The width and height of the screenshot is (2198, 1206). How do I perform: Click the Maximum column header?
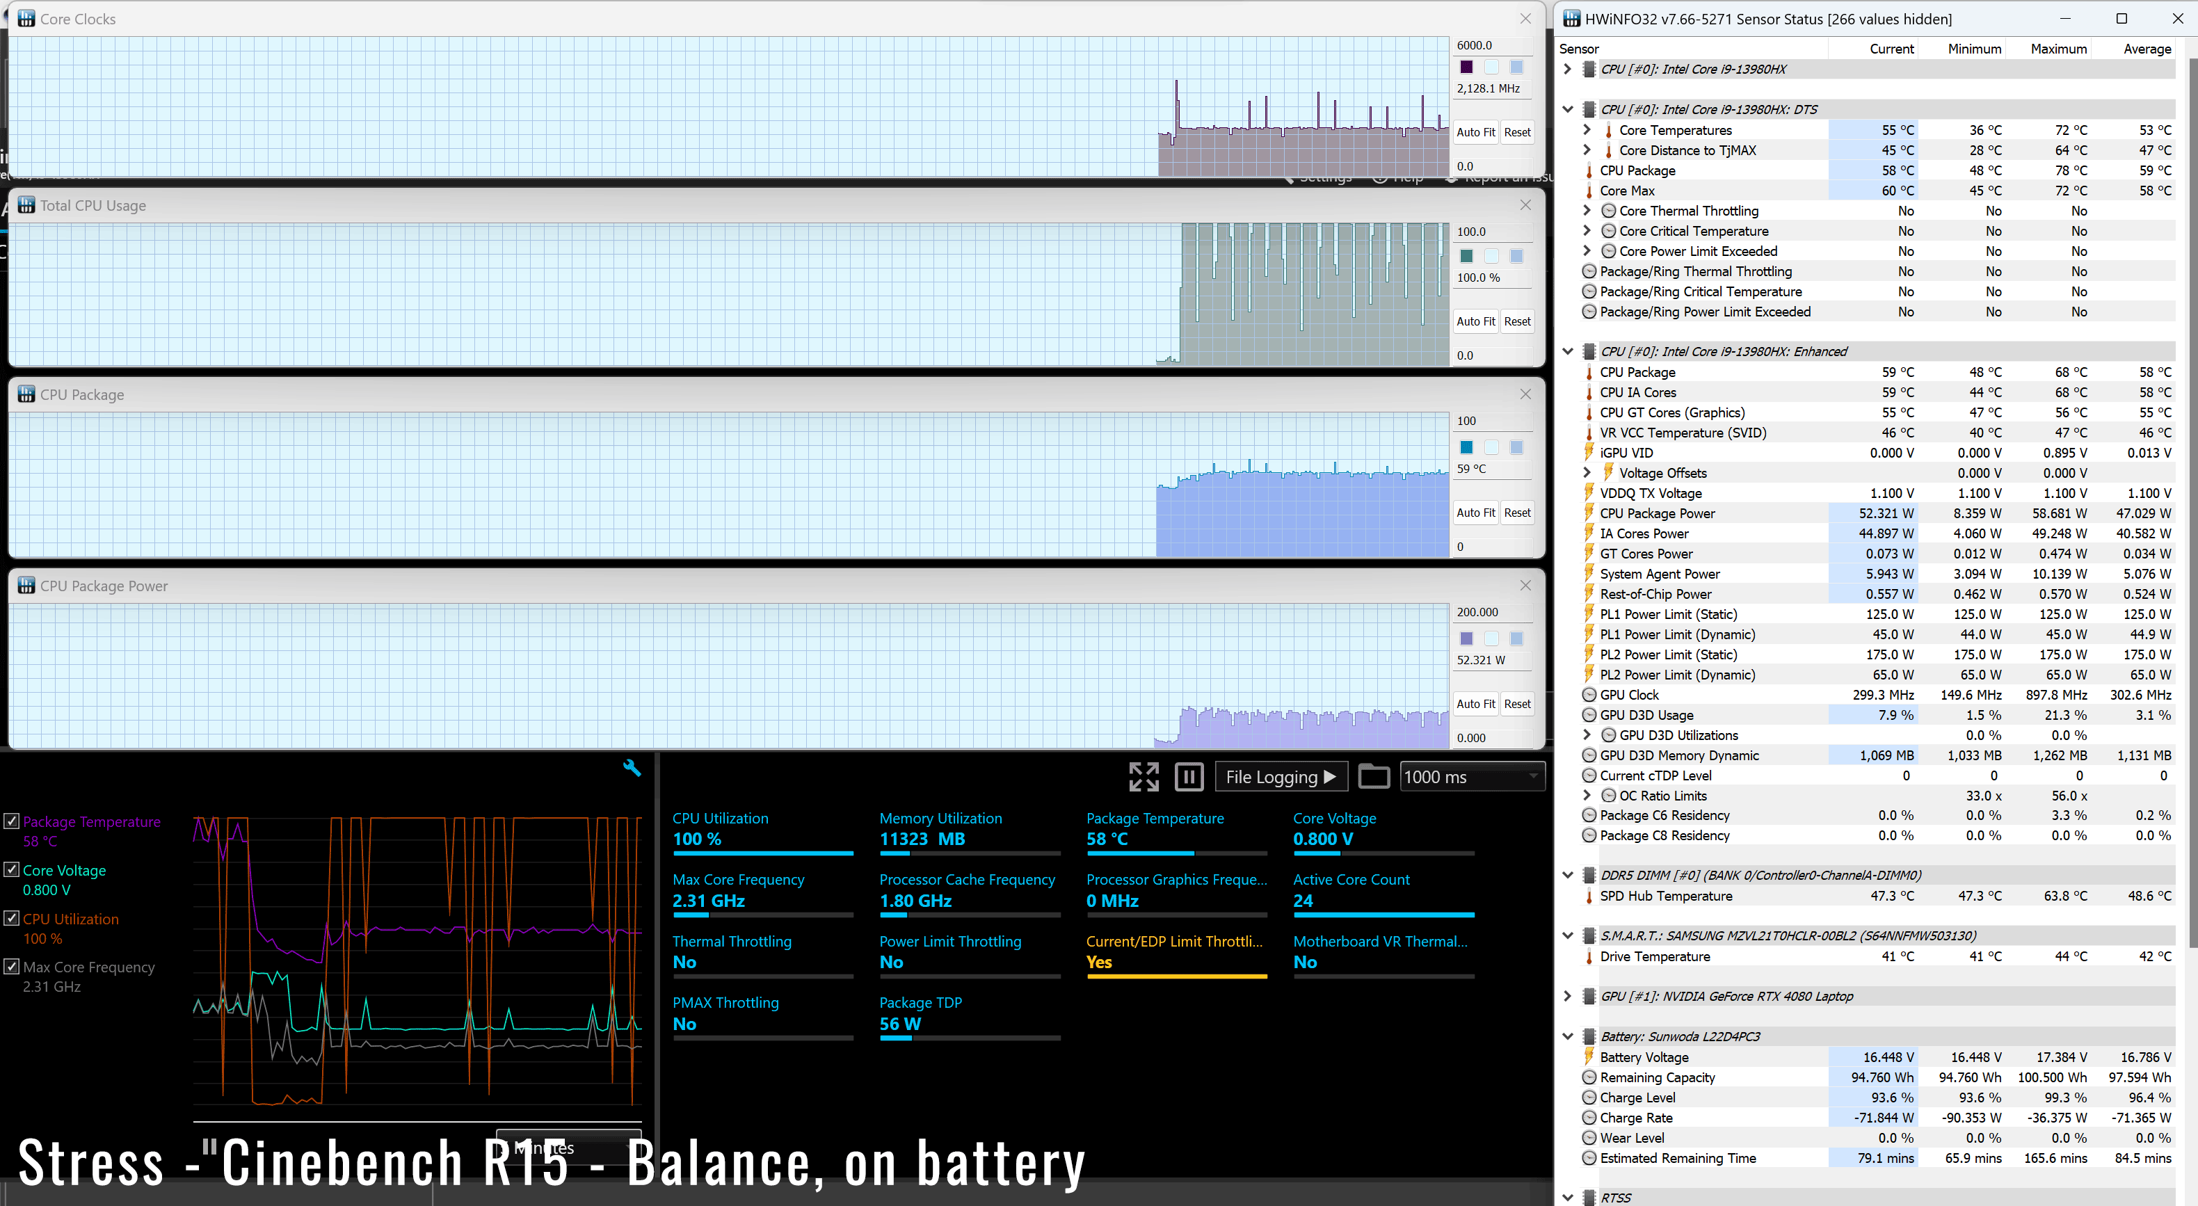point(2057,49)
